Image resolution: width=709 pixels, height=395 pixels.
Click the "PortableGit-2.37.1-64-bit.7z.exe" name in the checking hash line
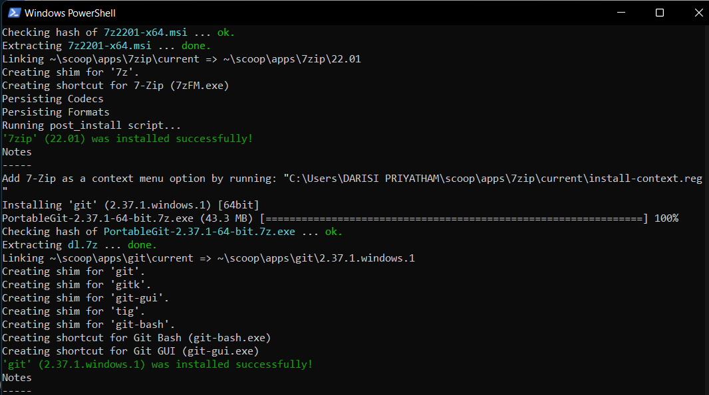pos(199,232)
